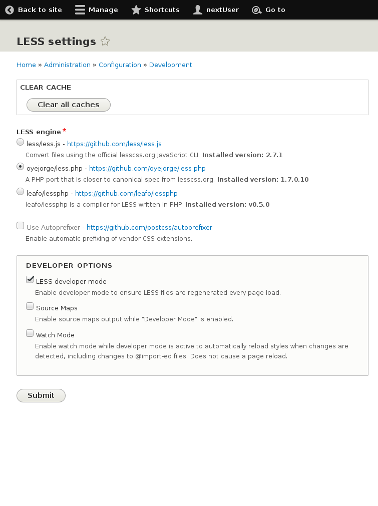Screen dimensions: 378x506
Task: Click the Go to search icon
Action: [256, 10]
